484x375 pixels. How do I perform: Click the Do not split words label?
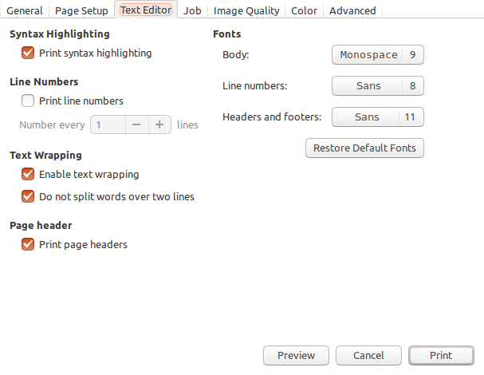tap(116, 197)
